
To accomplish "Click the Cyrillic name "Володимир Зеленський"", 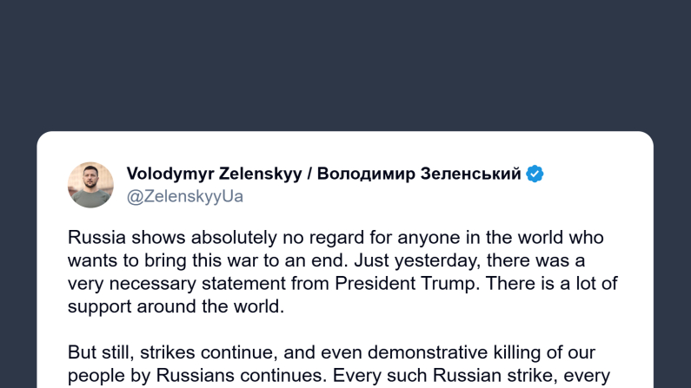I will pos(419,174).
